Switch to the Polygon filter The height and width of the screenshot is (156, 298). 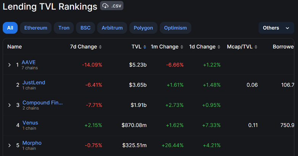click(143, 28)
